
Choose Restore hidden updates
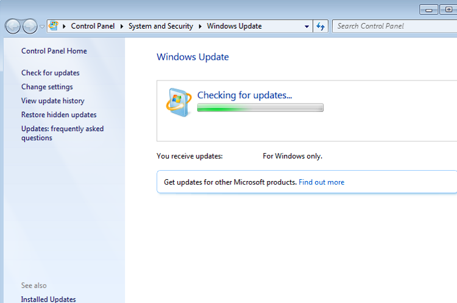click(x=58, y=115)
